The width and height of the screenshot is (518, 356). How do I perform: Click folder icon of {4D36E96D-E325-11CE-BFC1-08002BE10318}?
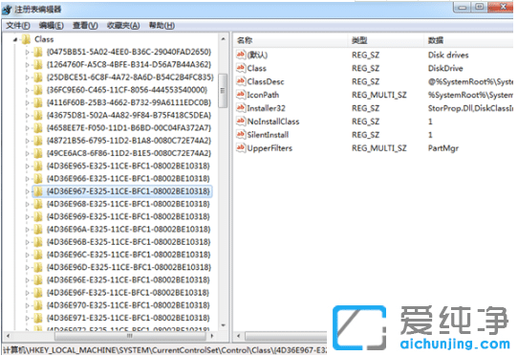(38, 267)
